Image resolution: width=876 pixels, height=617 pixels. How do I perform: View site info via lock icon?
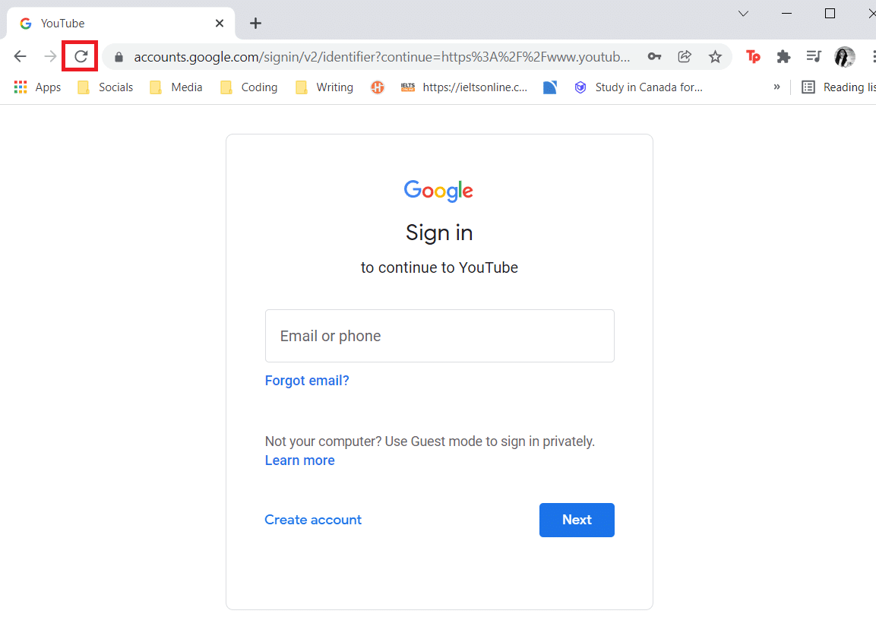click(119, 57)
